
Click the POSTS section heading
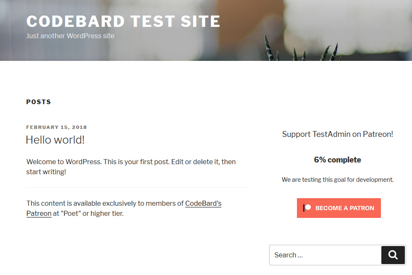pos(39,102)
